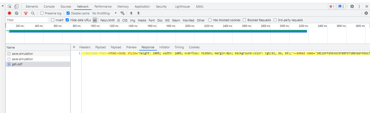
Task: Open the Timing tab
Action: pyautogui.click(x=179, y=47)
